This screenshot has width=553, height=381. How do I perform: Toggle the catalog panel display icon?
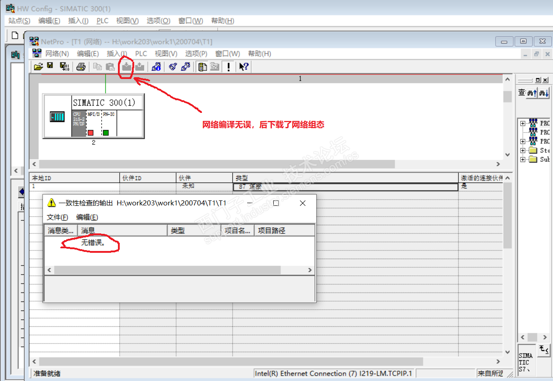(x=203, y=67)
